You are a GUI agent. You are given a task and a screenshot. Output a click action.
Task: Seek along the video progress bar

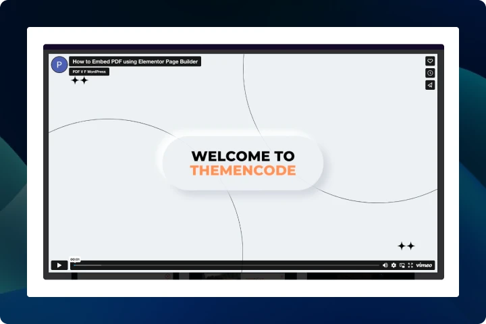click(226, 265)
